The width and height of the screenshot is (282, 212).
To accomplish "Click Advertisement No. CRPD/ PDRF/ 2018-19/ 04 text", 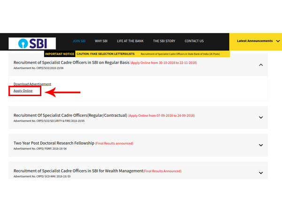I will 40,149.
